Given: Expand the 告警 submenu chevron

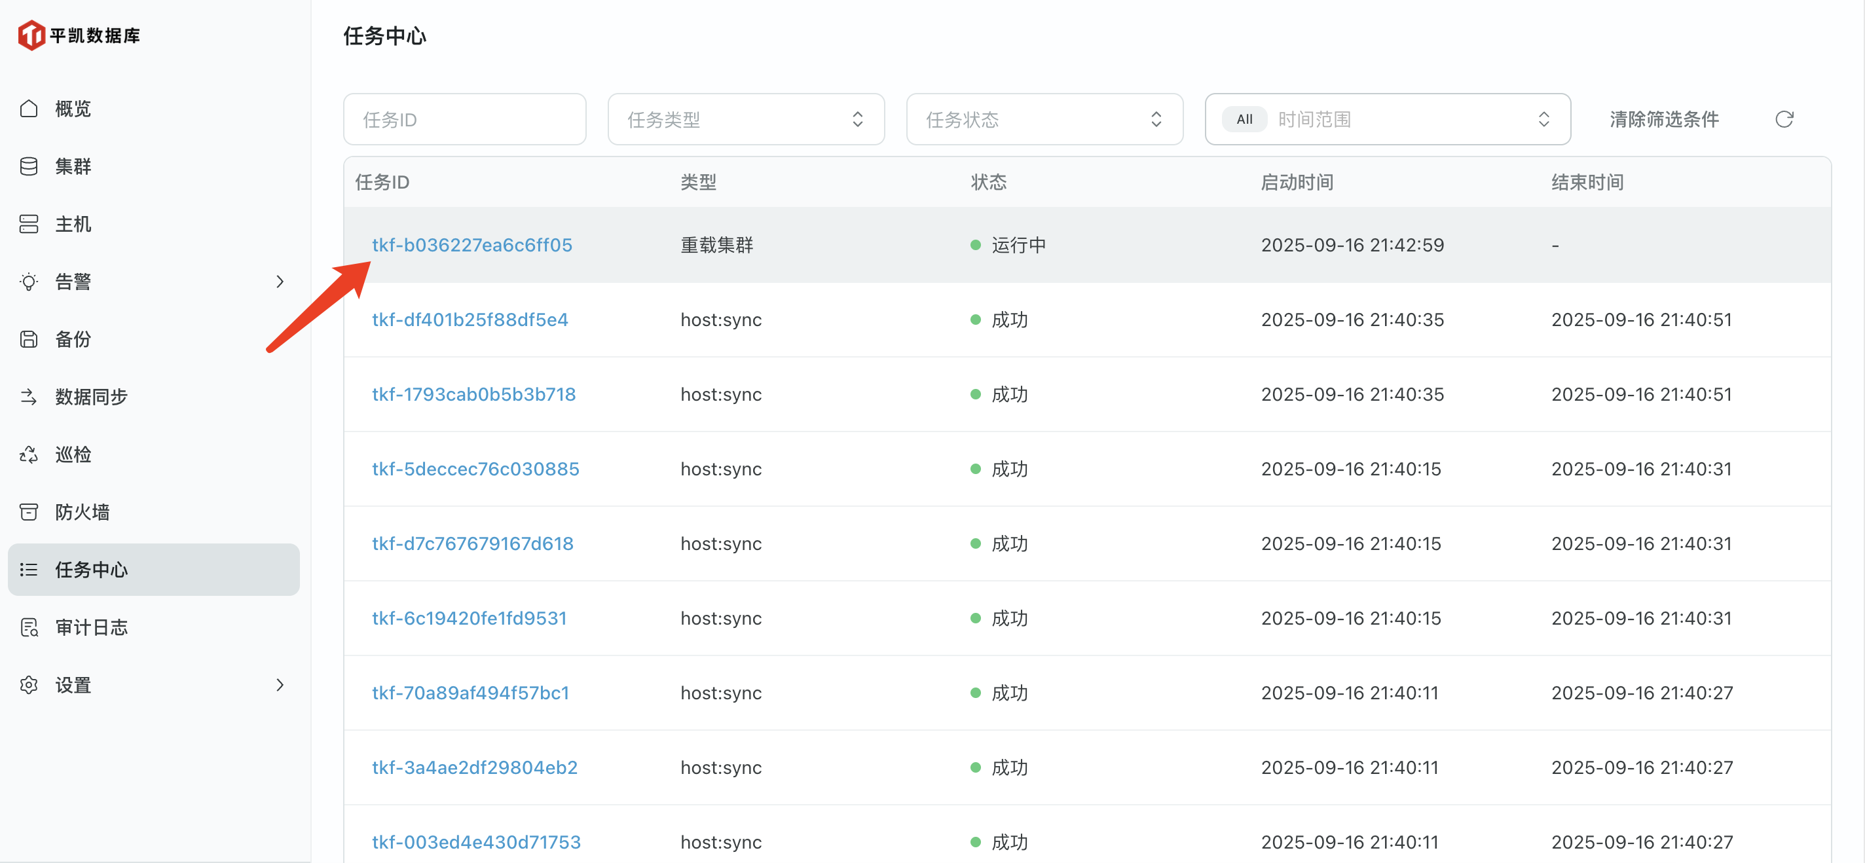Looking at the screenshot, I should [x=280, y=282].
